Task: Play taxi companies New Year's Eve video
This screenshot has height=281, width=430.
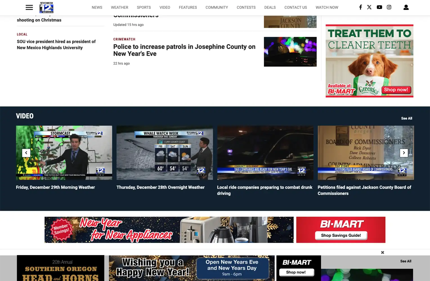Action: [x=265, y=153]
